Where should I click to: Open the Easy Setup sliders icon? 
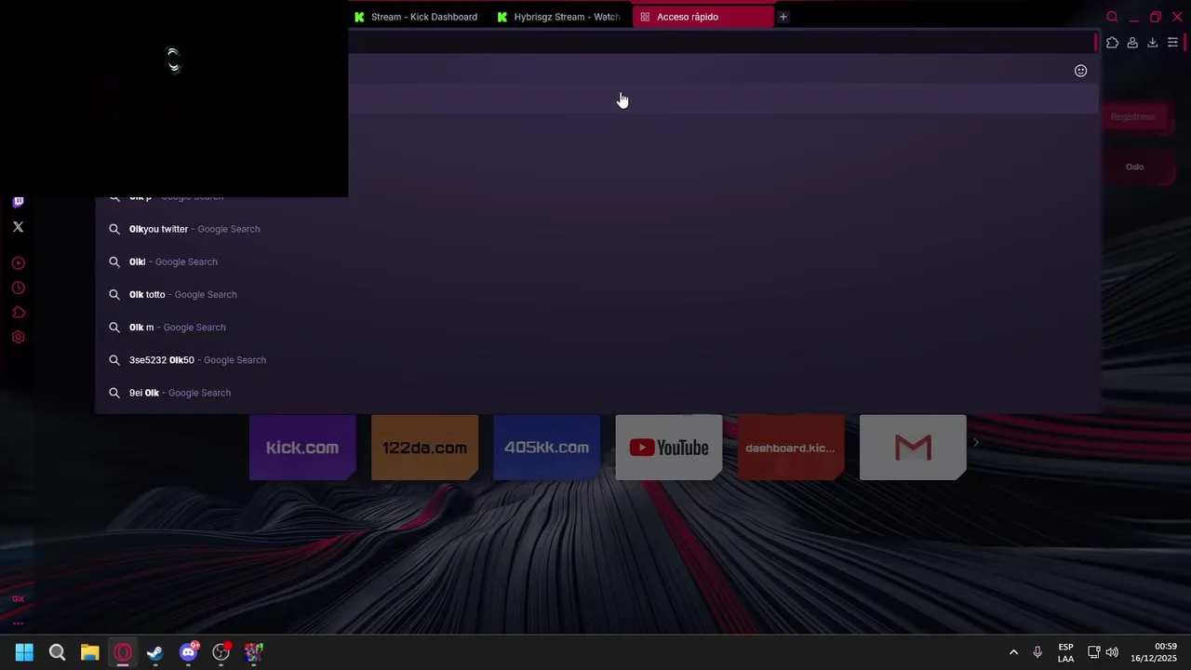(1172, 43)
